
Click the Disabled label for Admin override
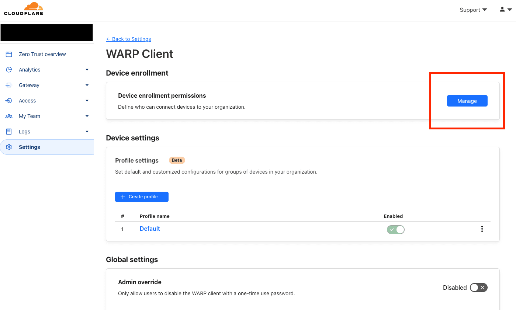[455, 288]
